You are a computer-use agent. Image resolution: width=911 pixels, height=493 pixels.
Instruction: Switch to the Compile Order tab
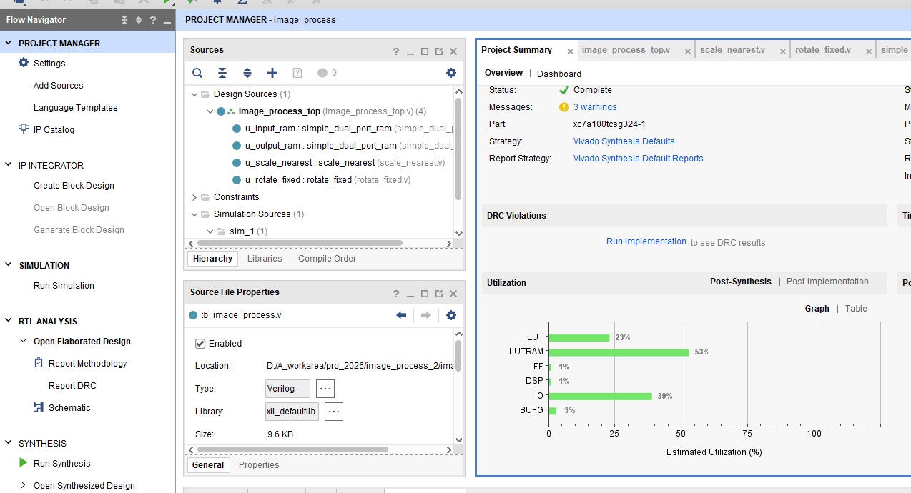(328, 259)
